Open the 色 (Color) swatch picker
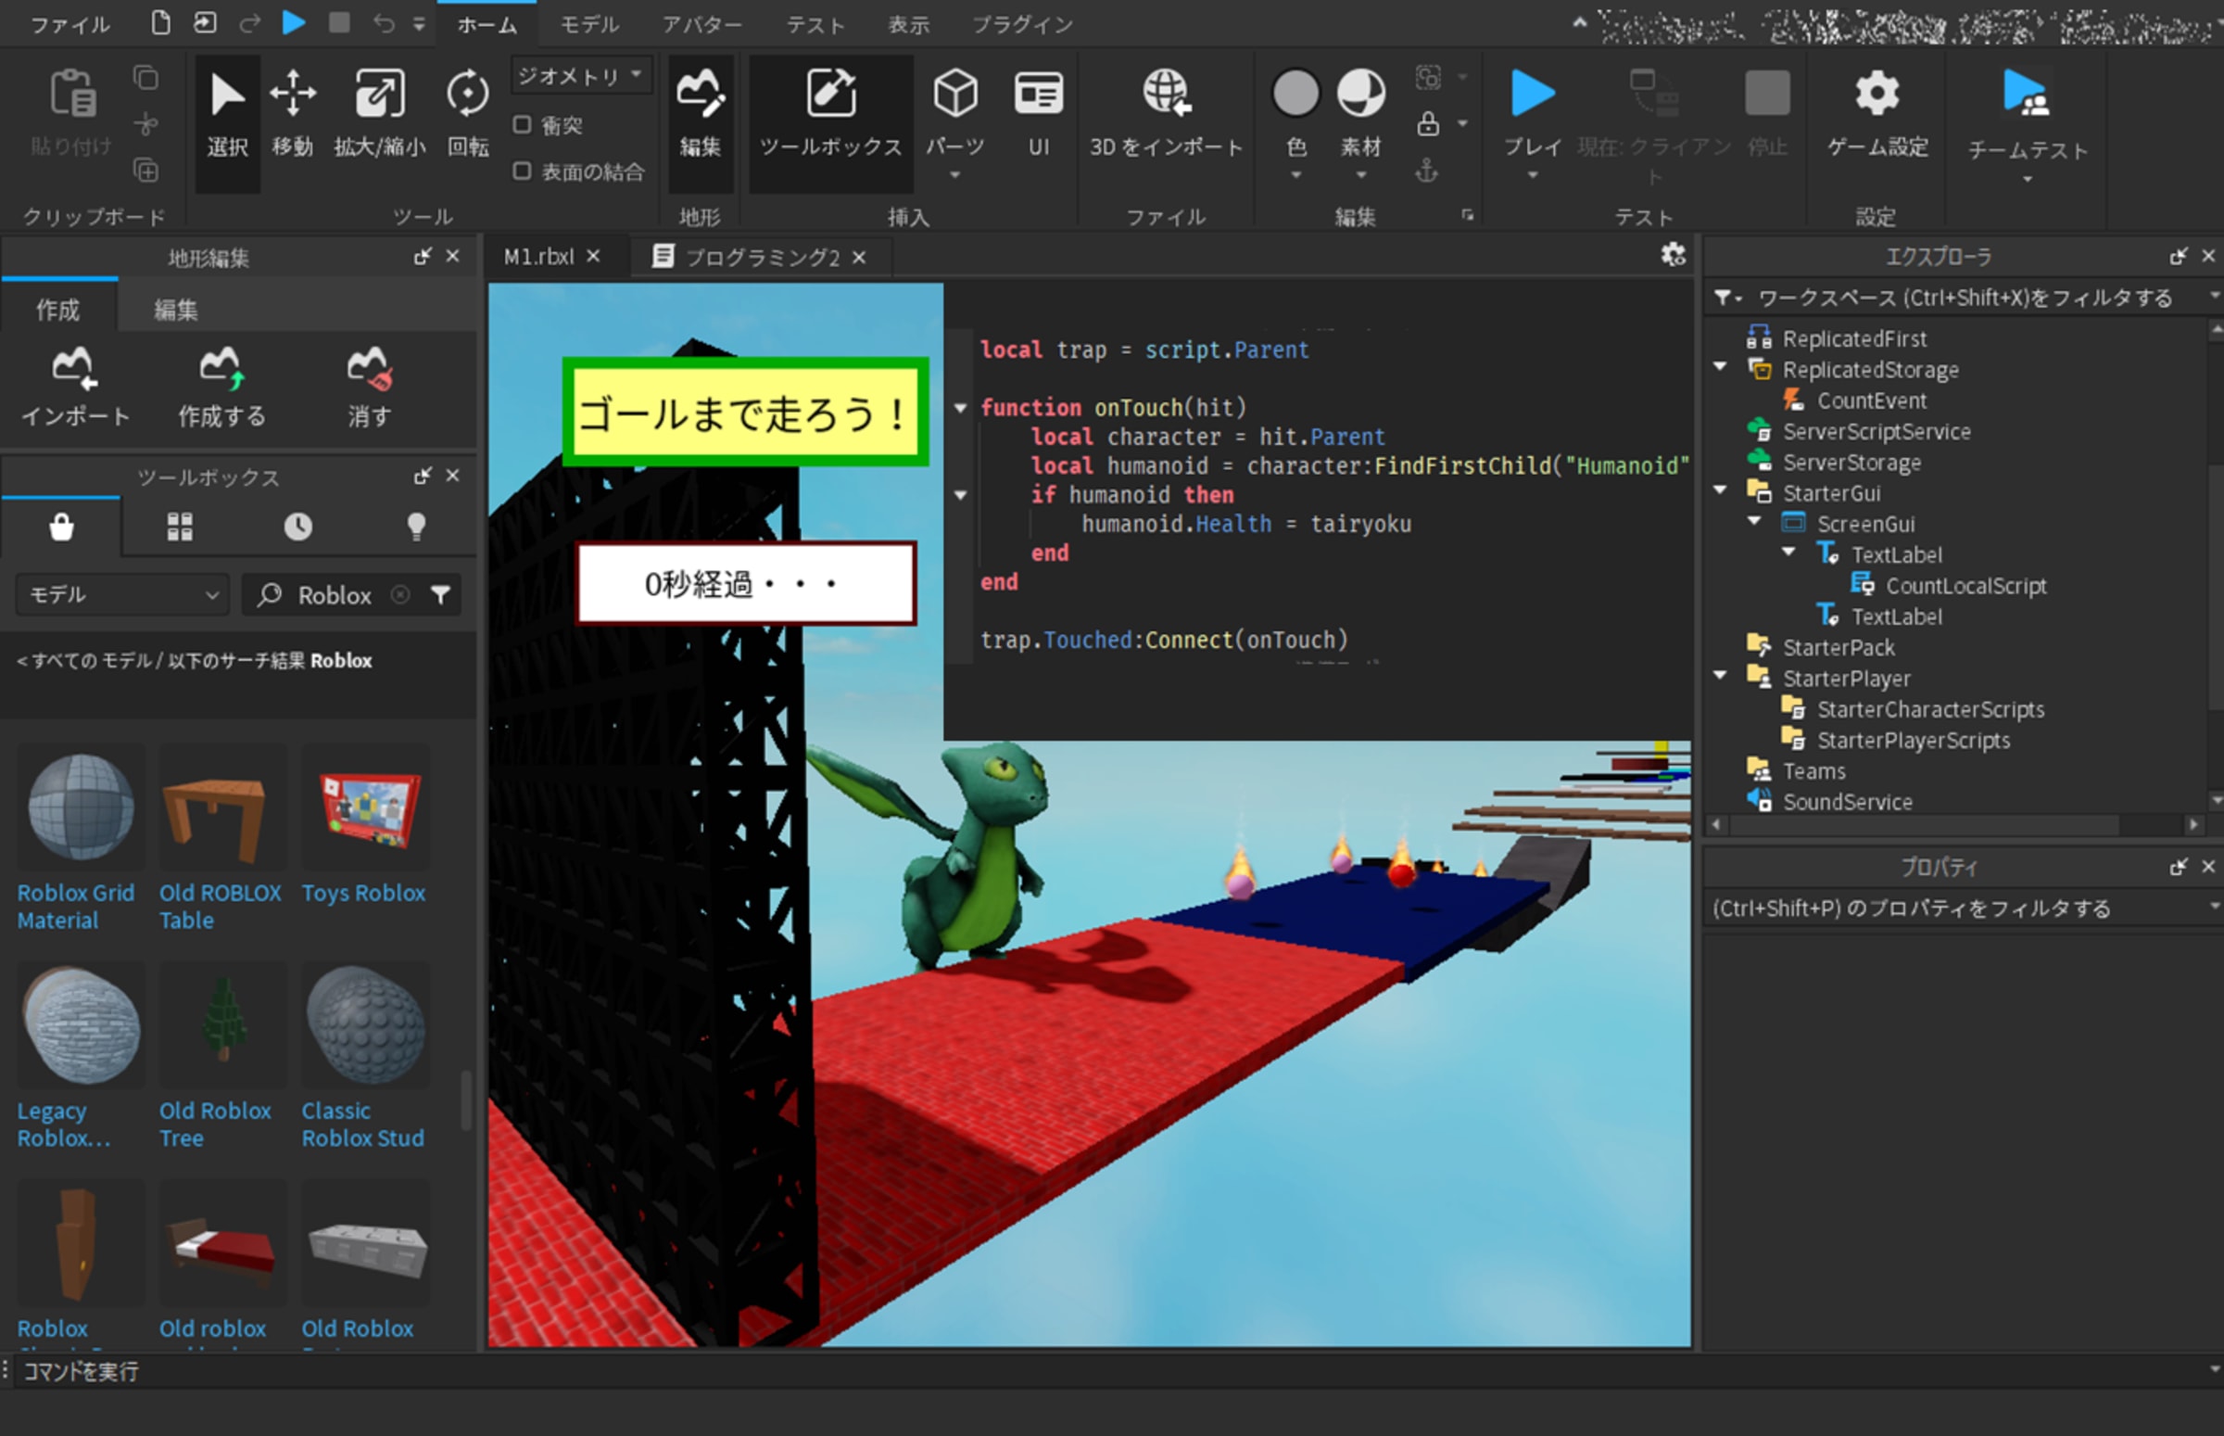This screenshot has width=2224, height=1436. (1295, 94)
